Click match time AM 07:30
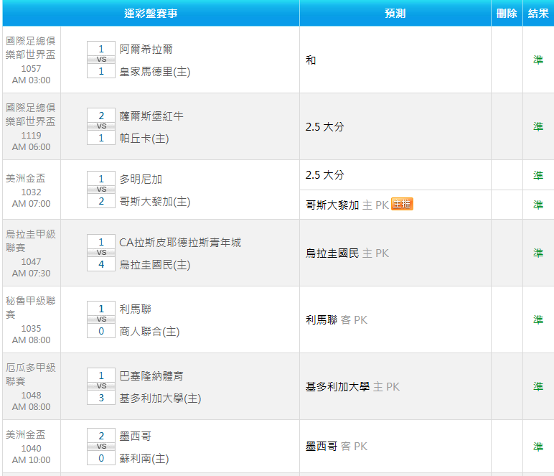Viewport: 554px width, 476px height. point(31,274)
